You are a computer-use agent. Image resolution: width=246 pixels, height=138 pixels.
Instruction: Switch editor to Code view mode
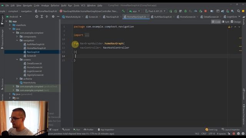pos(216,22)
